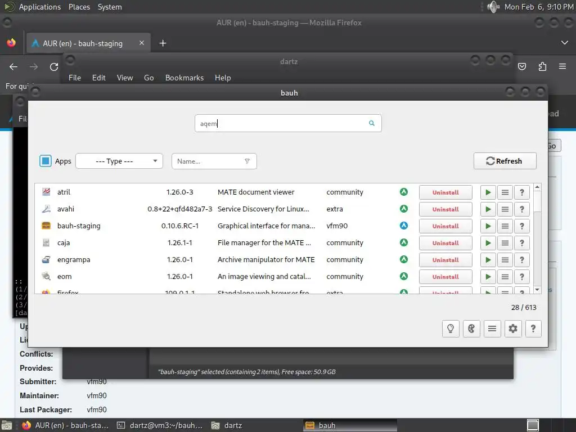Screen dimensions: 576x432
Task: Launch caja with its play icon
Action: point(488,243)
